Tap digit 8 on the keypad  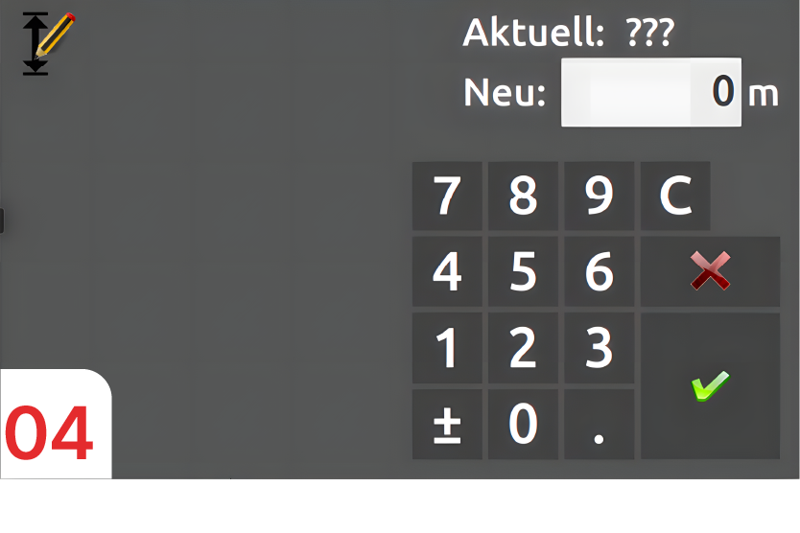pos(523,196)
